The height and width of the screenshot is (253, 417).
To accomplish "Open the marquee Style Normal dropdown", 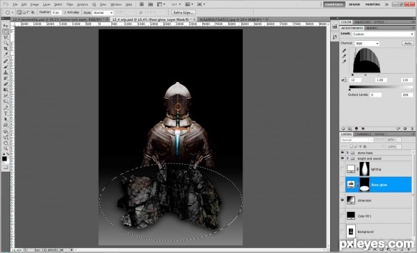I will pyautogui.click(x=102, y=13).
